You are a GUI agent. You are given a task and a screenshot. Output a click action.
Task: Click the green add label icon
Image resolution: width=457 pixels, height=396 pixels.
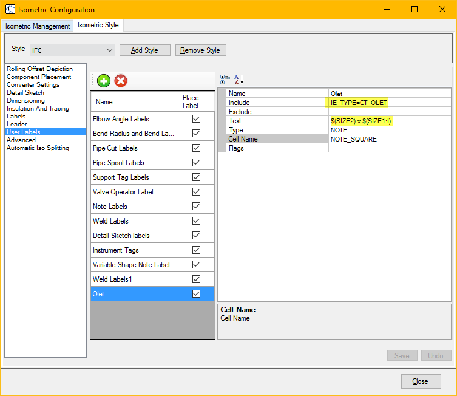(104, 80)
